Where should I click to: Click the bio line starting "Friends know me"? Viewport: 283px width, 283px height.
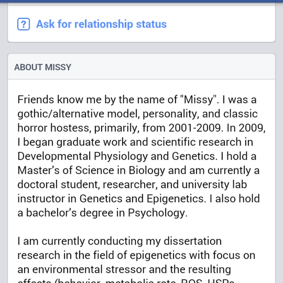137,100
